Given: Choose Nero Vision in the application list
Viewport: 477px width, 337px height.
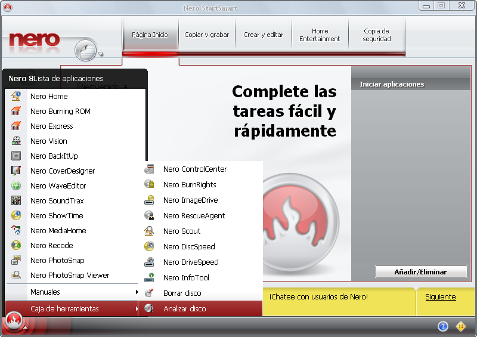Looking at the screenshot, I should [x=76, y=141].
